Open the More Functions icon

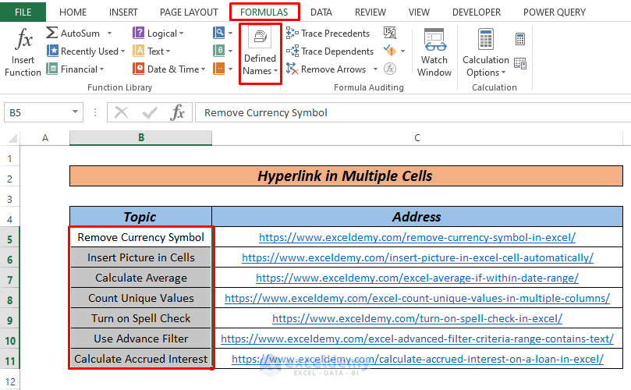pyautogui.click(x=219, y=69)
